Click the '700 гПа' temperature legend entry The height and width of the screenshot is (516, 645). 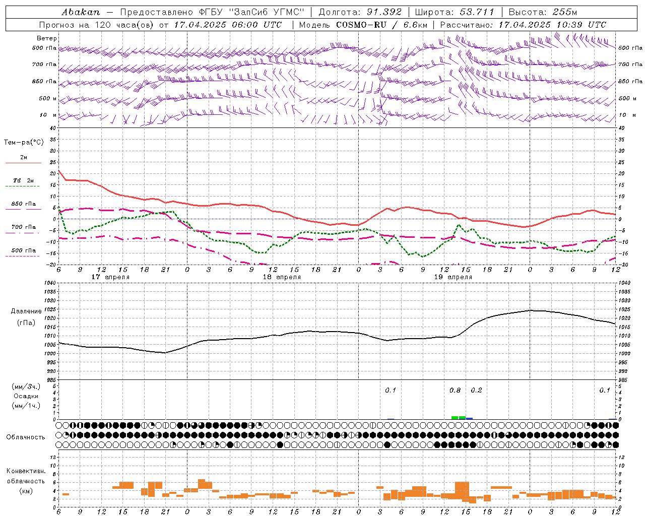pyautogui.click(x=24, y=227)
